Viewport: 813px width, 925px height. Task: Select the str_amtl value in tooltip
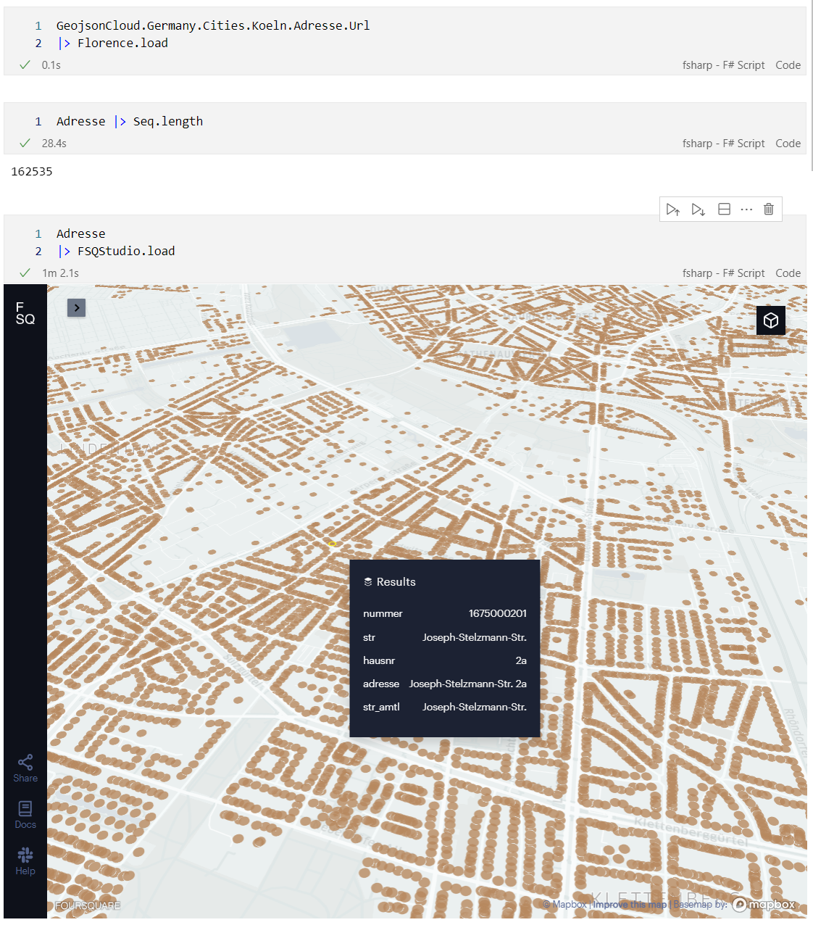click(x=475, y=707)
